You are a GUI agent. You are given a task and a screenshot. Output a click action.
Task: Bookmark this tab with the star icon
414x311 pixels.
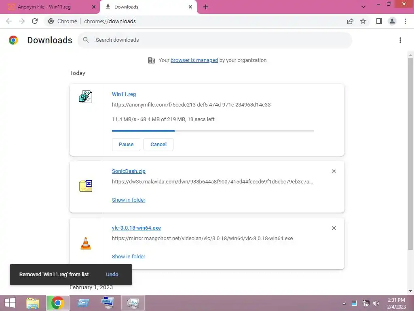(363, 21)
